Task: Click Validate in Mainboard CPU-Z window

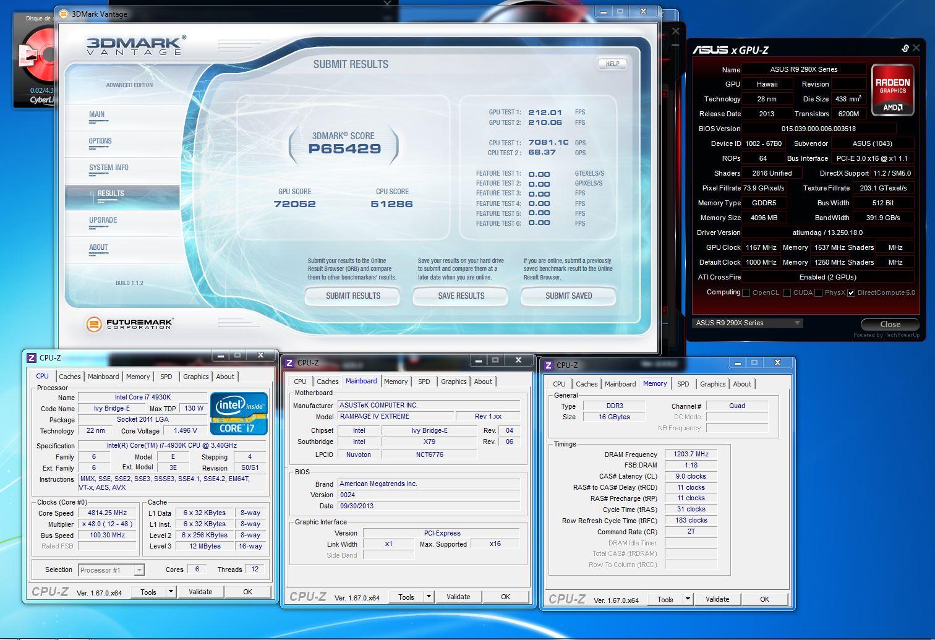Action: click(x=458, y=597)
